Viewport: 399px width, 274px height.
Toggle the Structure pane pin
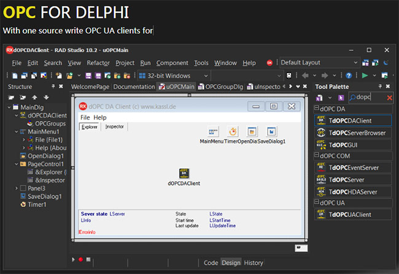(53, 87)
